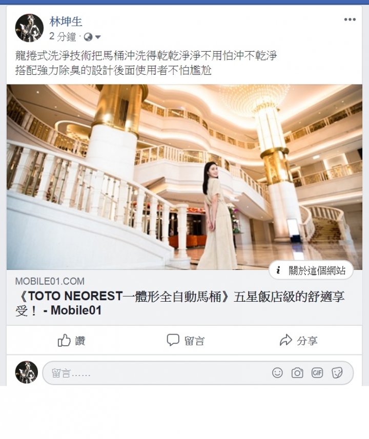Open the TOTO NEOREST article title link
This screenshot has height=439, width=369.
tap(179, 303)
